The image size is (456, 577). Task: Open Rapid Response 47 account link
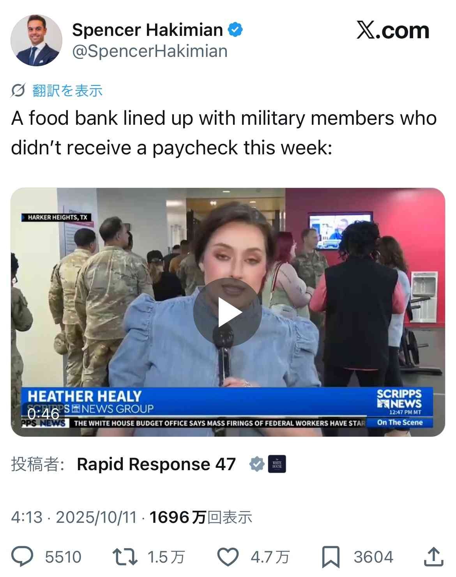coord(156,464)
